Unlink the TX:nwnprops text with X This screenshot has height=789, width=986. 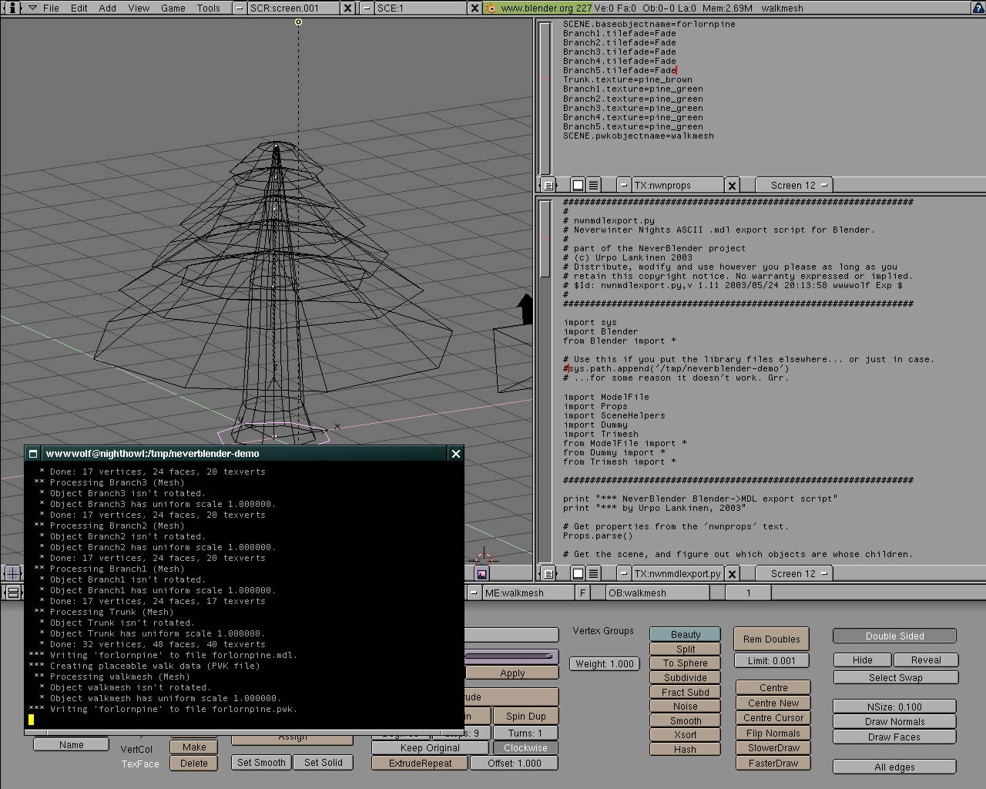(x=732, y=185)
